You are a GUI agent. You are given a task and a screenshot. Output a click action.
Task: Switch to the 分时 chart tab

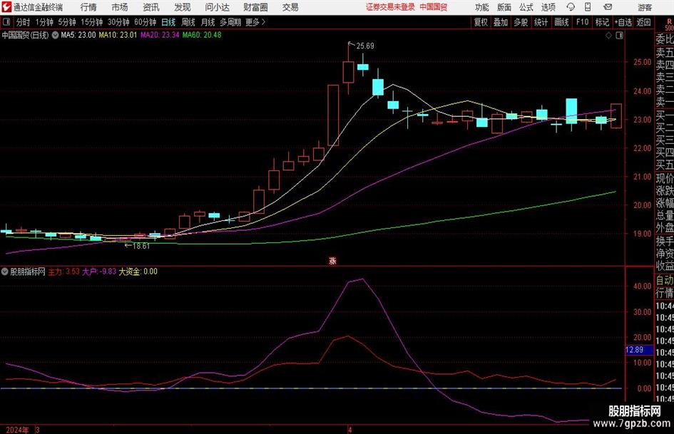coord(24,22)
